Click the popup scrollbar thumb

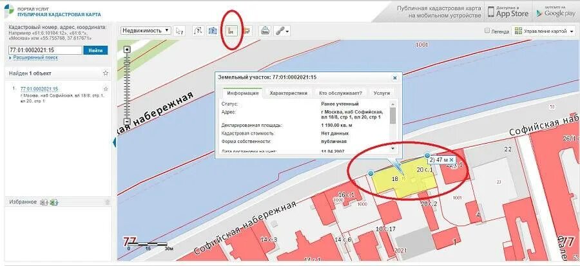pos(393,115)
